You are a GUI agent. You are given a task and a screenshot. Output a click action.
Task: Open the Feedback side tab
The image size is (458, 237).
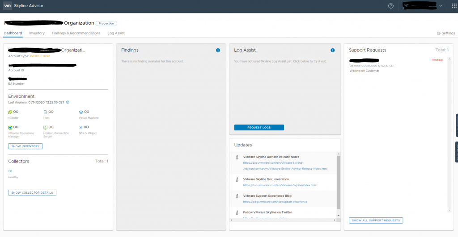[457, 152]
